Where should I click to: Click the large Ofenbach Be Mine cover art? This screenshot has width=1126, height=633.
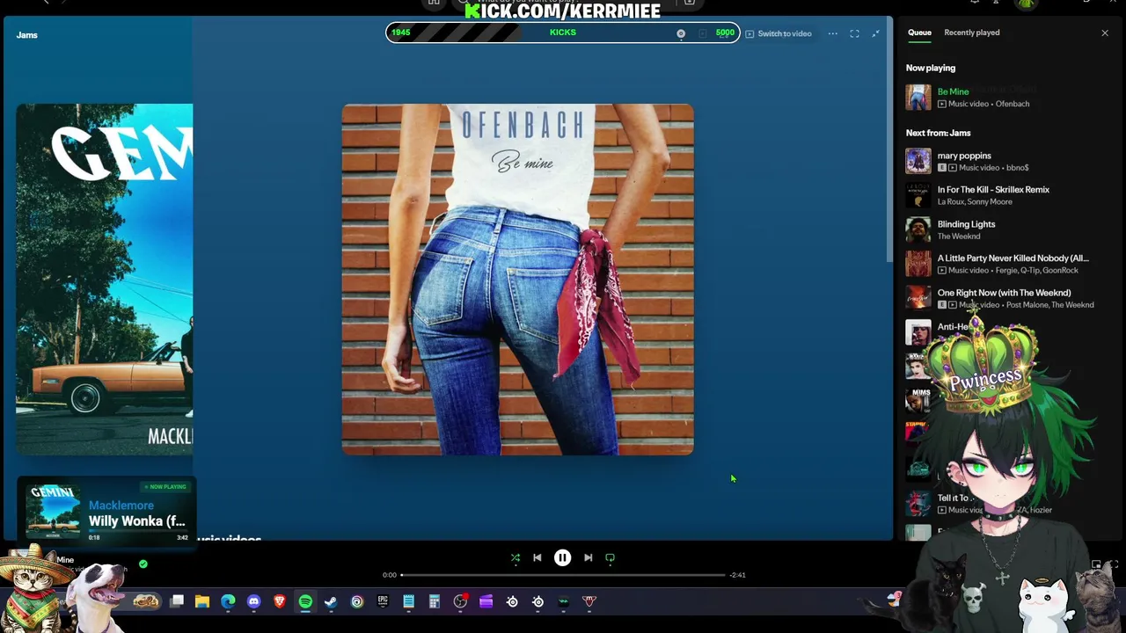[x=517, y=280]
